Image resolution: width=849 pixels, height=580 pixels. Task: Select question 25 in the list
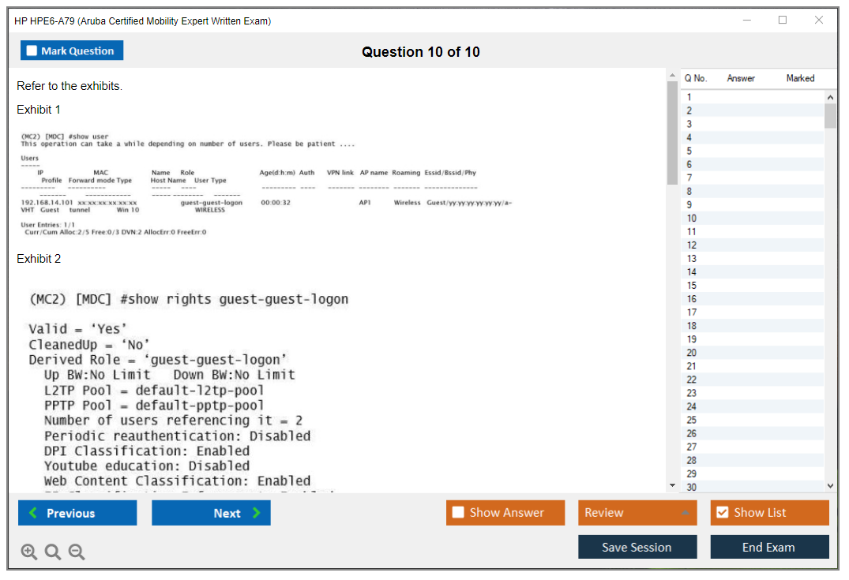pos(692,420)
